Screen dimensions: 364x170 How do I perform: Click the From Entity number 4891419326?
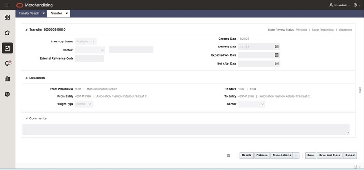point(83,96)
